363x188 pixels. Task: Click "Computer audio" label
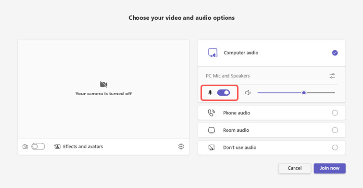pos(241,53)
